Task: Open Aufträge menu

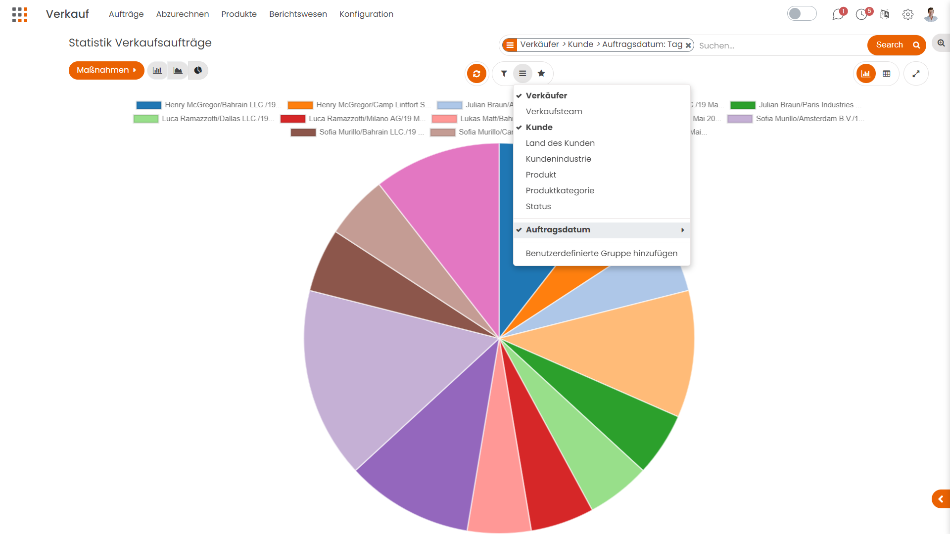Action: pos(126,14)
